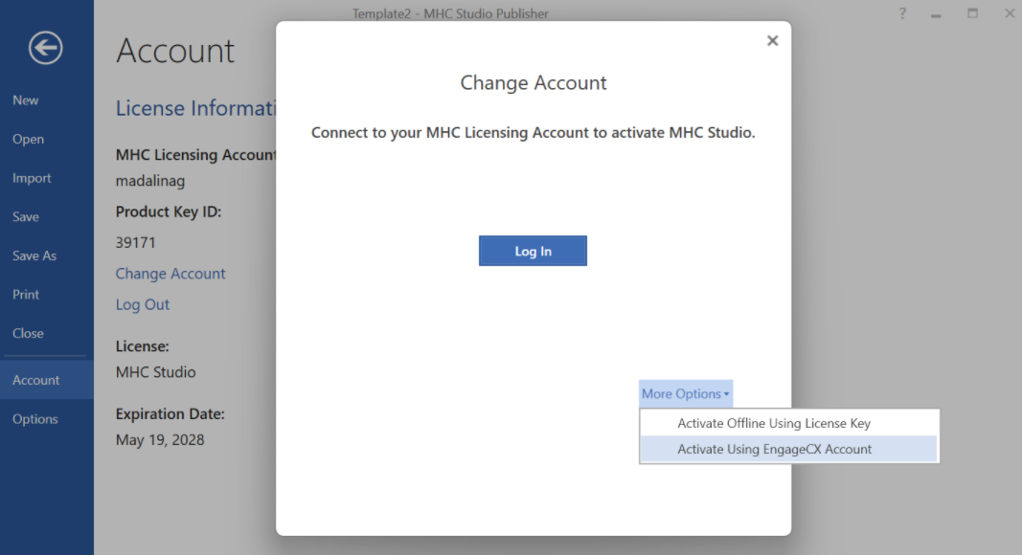Viewport: 1022px width, 555px height.
Task: Click the Change Account link
Action: [x=170, y=274]
